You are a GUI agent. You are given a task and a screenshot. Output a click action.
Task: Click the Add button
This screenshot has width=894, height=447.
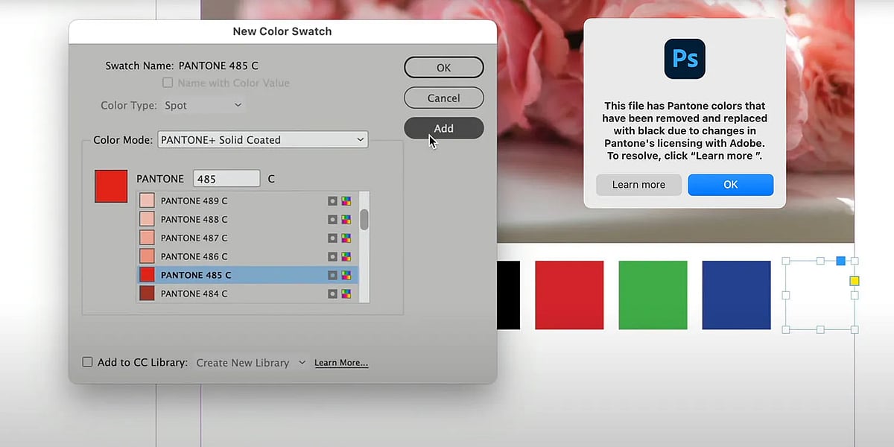[x=443, y=128]
